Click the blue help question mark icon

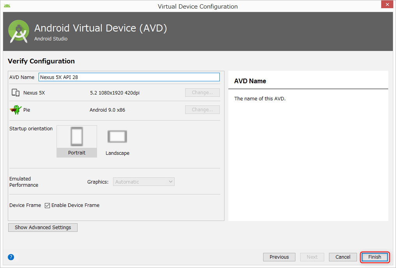[11, 257]
